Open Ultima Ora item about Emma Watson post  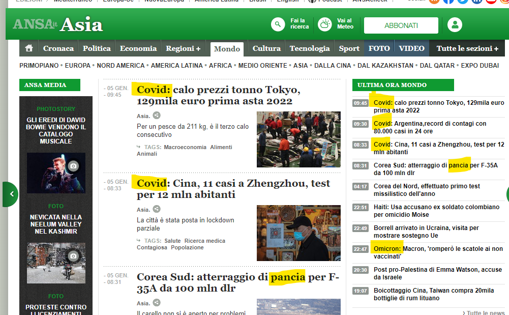tap(438, 273)
